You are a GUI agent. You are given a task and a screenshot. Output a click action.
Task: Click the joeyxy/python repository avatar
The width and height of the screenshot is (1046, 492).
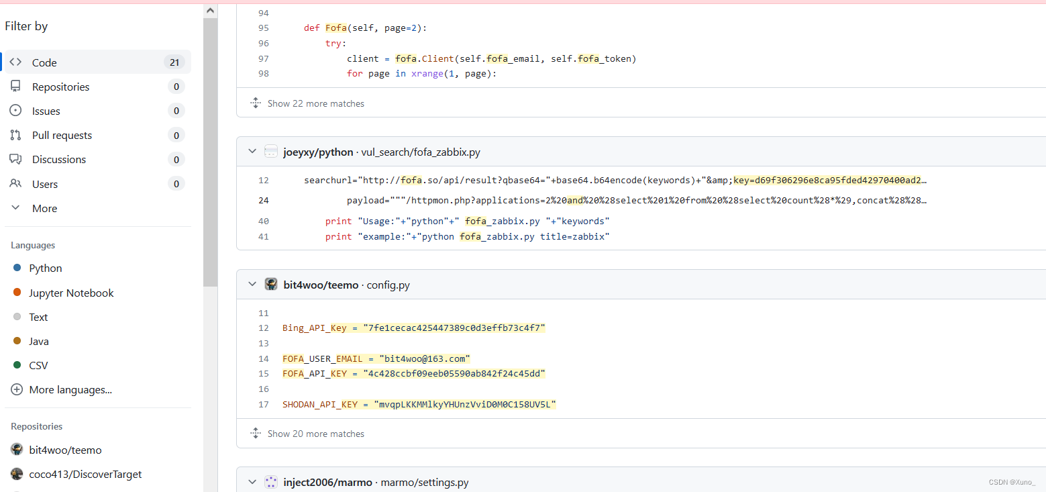pos(271,152)
